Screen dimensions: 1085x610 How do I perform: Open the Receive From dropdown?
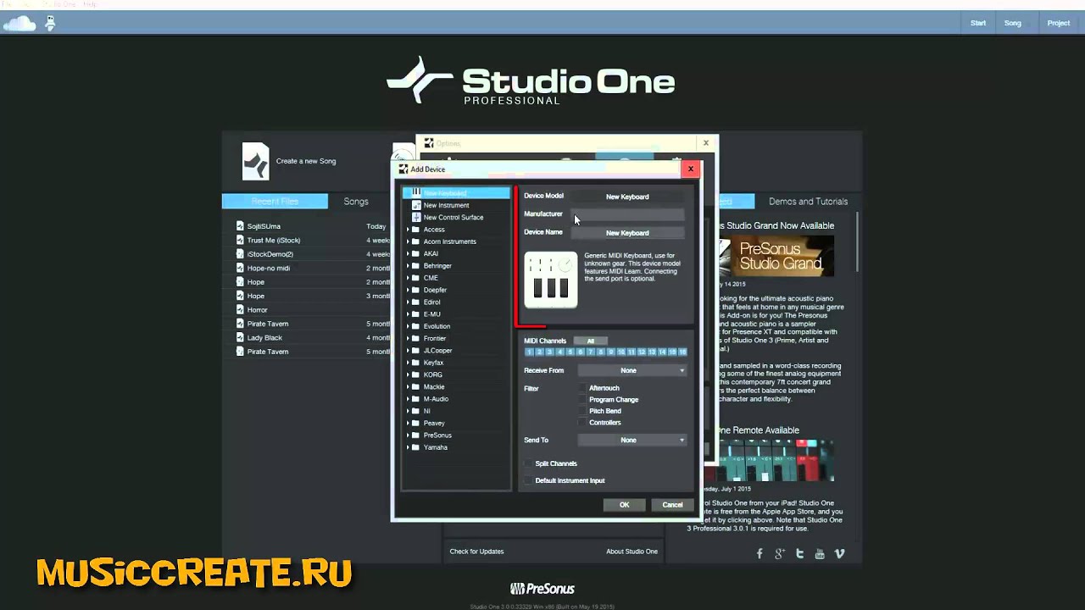[632, 370]
